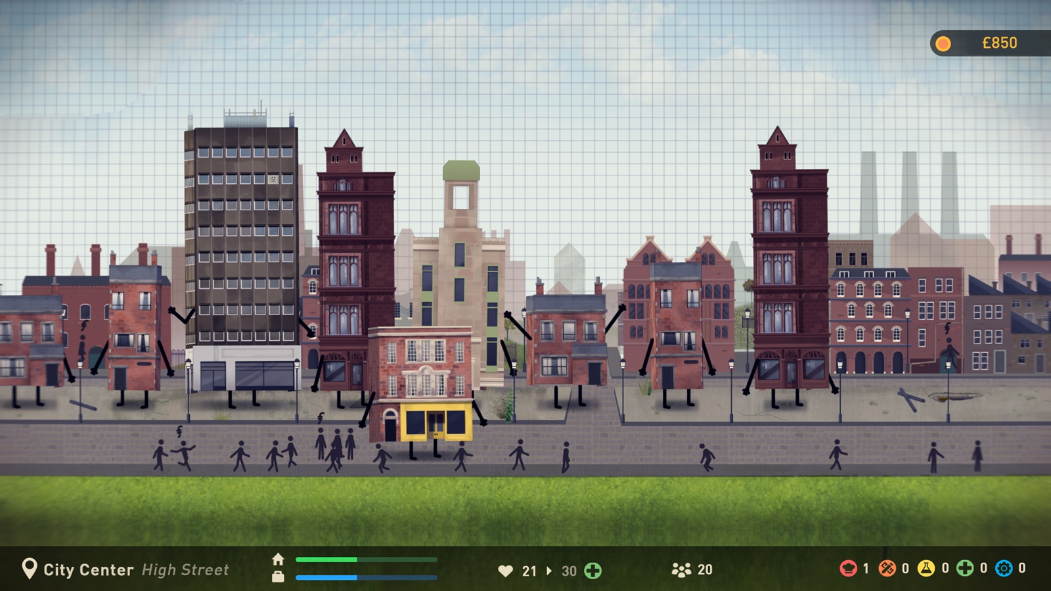
Task: Click the green cross health resource icon
Action: pyautogui.click(x=964, y=568)
